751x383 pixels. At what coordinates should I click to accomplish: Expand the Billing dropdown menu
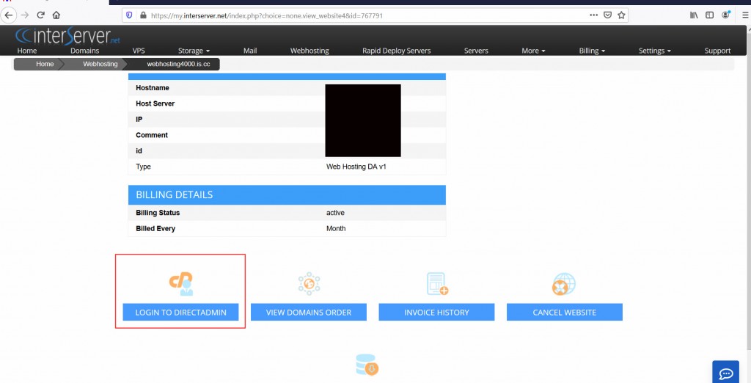pos(592,51)
